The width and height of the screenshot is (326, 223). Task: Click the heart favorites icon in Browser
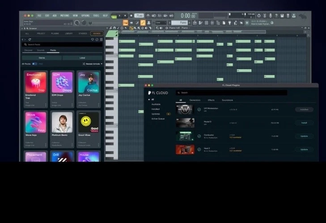click(x=93, y=39)
